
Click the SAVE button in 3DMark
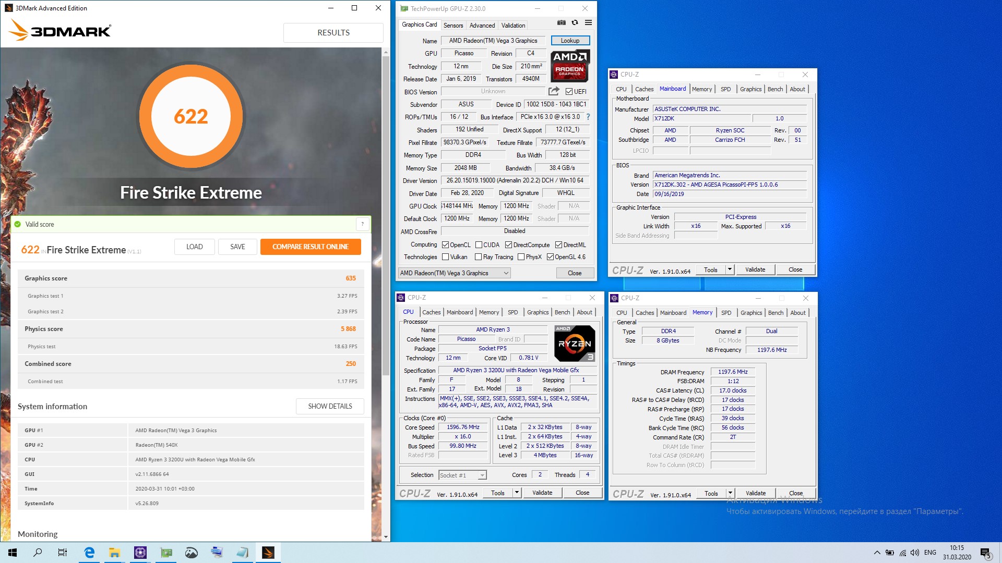point(237,247)
